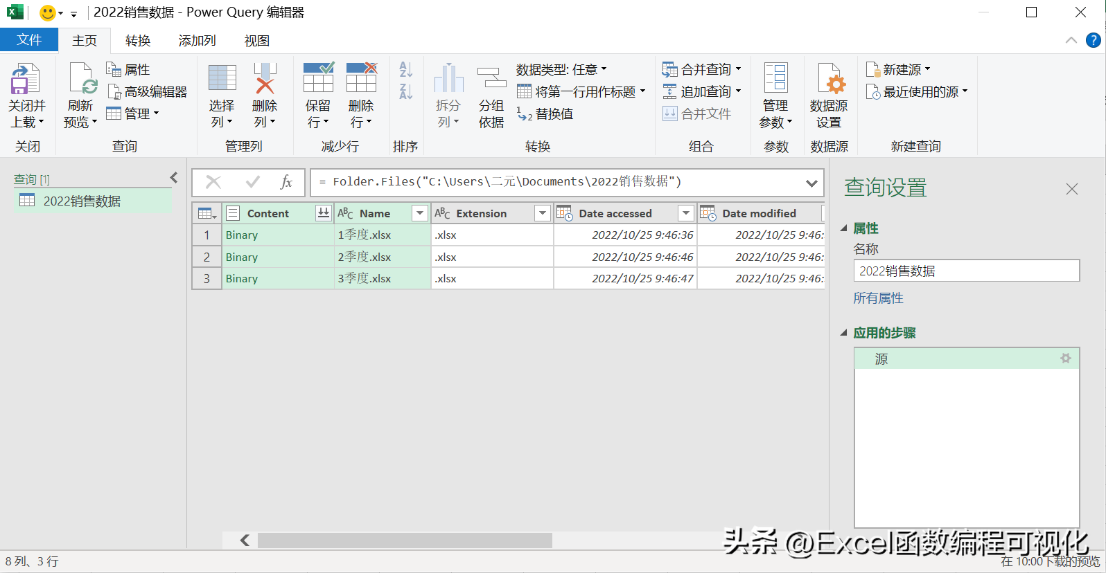This screenshot has width=1106, height=573.
Task: Click the Group By (分组依据) icon
Action: (491, 78)
